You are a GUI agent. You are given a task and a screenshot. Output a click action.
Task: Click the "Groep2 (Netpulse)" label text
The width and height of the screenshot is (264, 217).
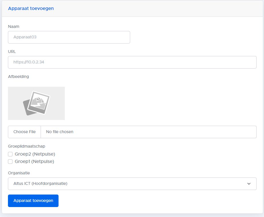pos(35,154)
